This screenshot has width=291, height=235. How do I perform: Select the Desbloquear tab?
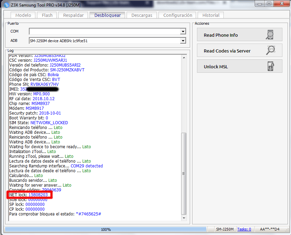click(107, 15)
